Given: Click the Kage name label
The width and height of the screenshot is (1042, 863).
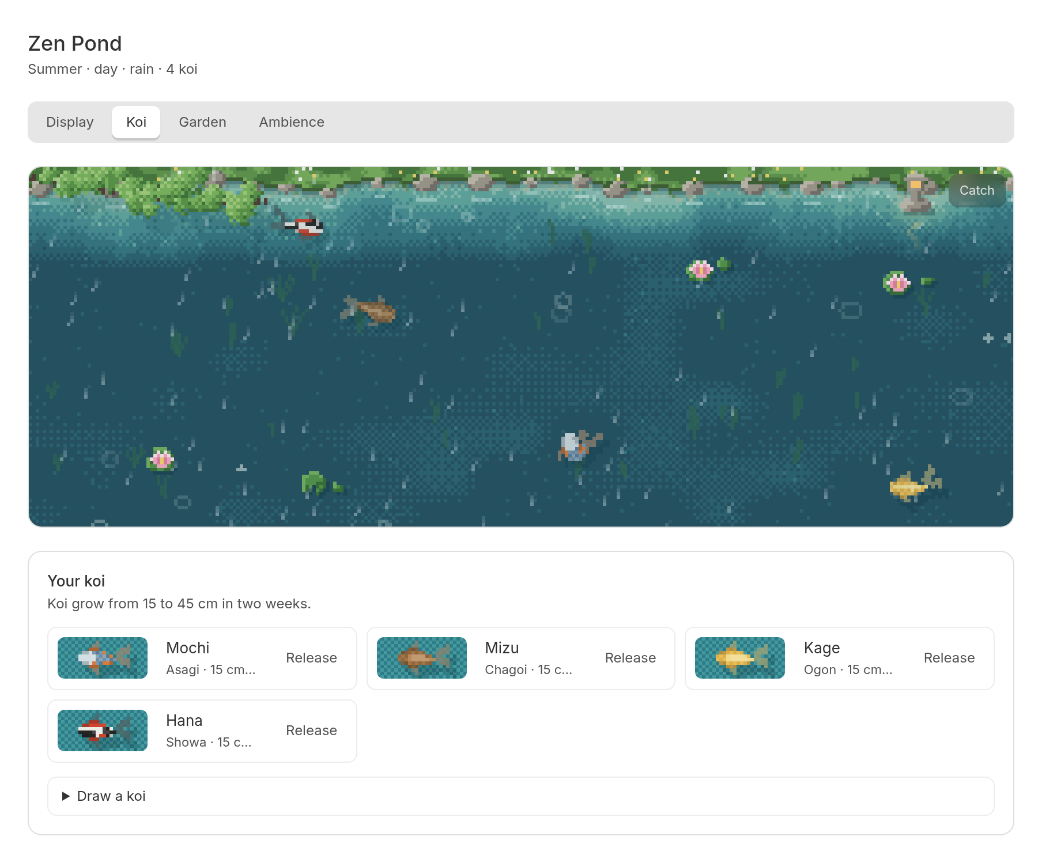Looking at the screenshot, I should 822,648.
